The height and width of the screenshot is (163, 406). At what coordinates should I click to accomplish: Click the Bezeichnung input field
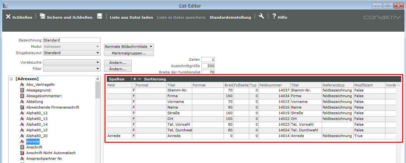72,40
